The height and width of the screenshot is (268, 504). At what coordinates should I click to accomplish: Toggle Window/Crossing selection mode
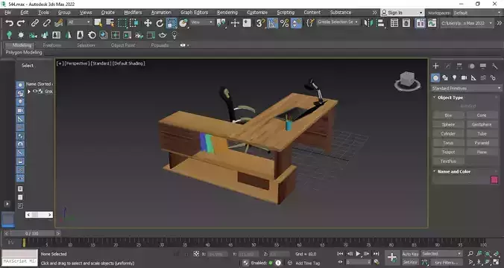click(134, 23)
